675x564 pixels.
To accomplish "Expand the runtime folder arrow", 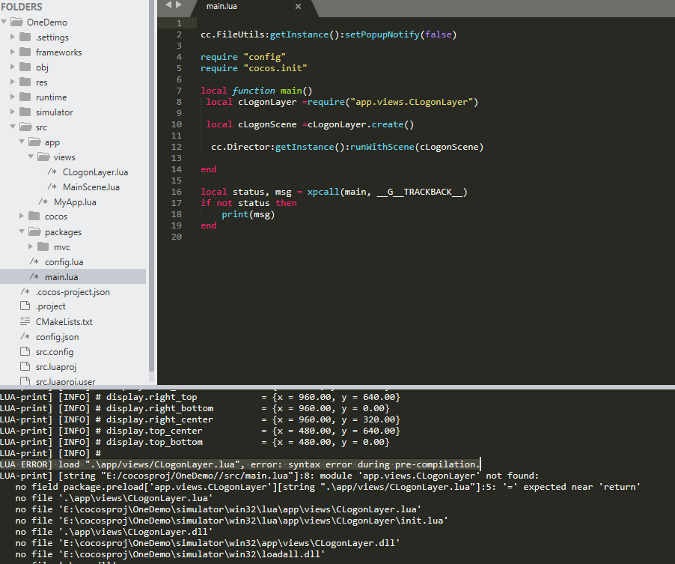I will (13, 97).
